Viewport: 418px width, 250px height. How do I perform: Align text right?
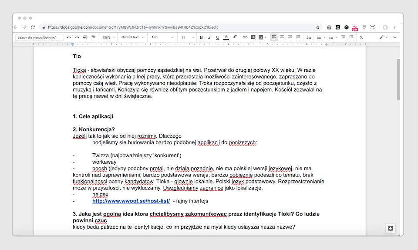(x=290, y=37)
